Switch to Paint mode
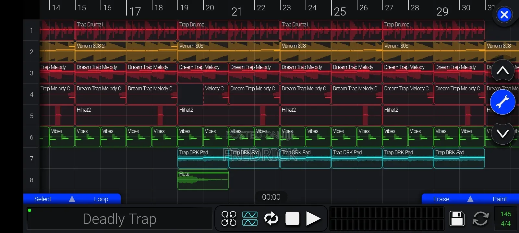Screen dimensions: 519x233 tap(500, 199)
